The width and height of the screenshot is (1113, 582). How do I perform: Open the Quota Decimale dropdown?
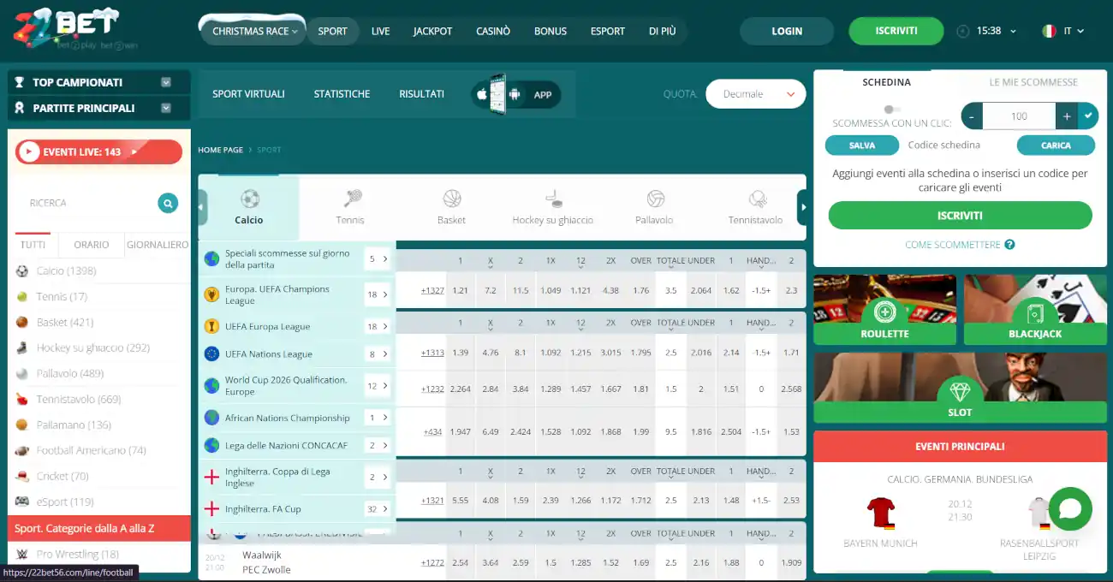tap(756, 94)
